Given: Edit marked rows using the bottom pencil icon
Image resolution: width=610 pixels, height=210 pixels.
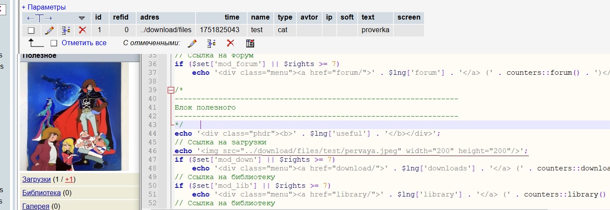Looking at the screenshot, I should [192, 43].
